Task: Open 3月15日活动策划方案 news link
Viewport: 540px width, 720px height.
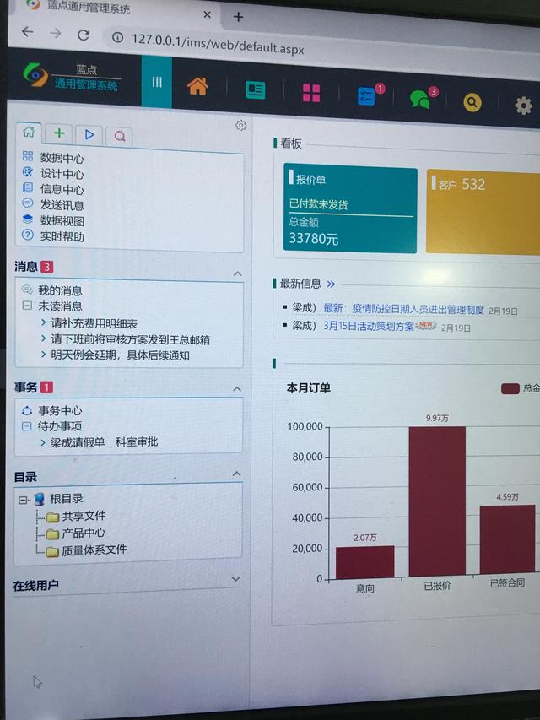Action: pos(369,327)
